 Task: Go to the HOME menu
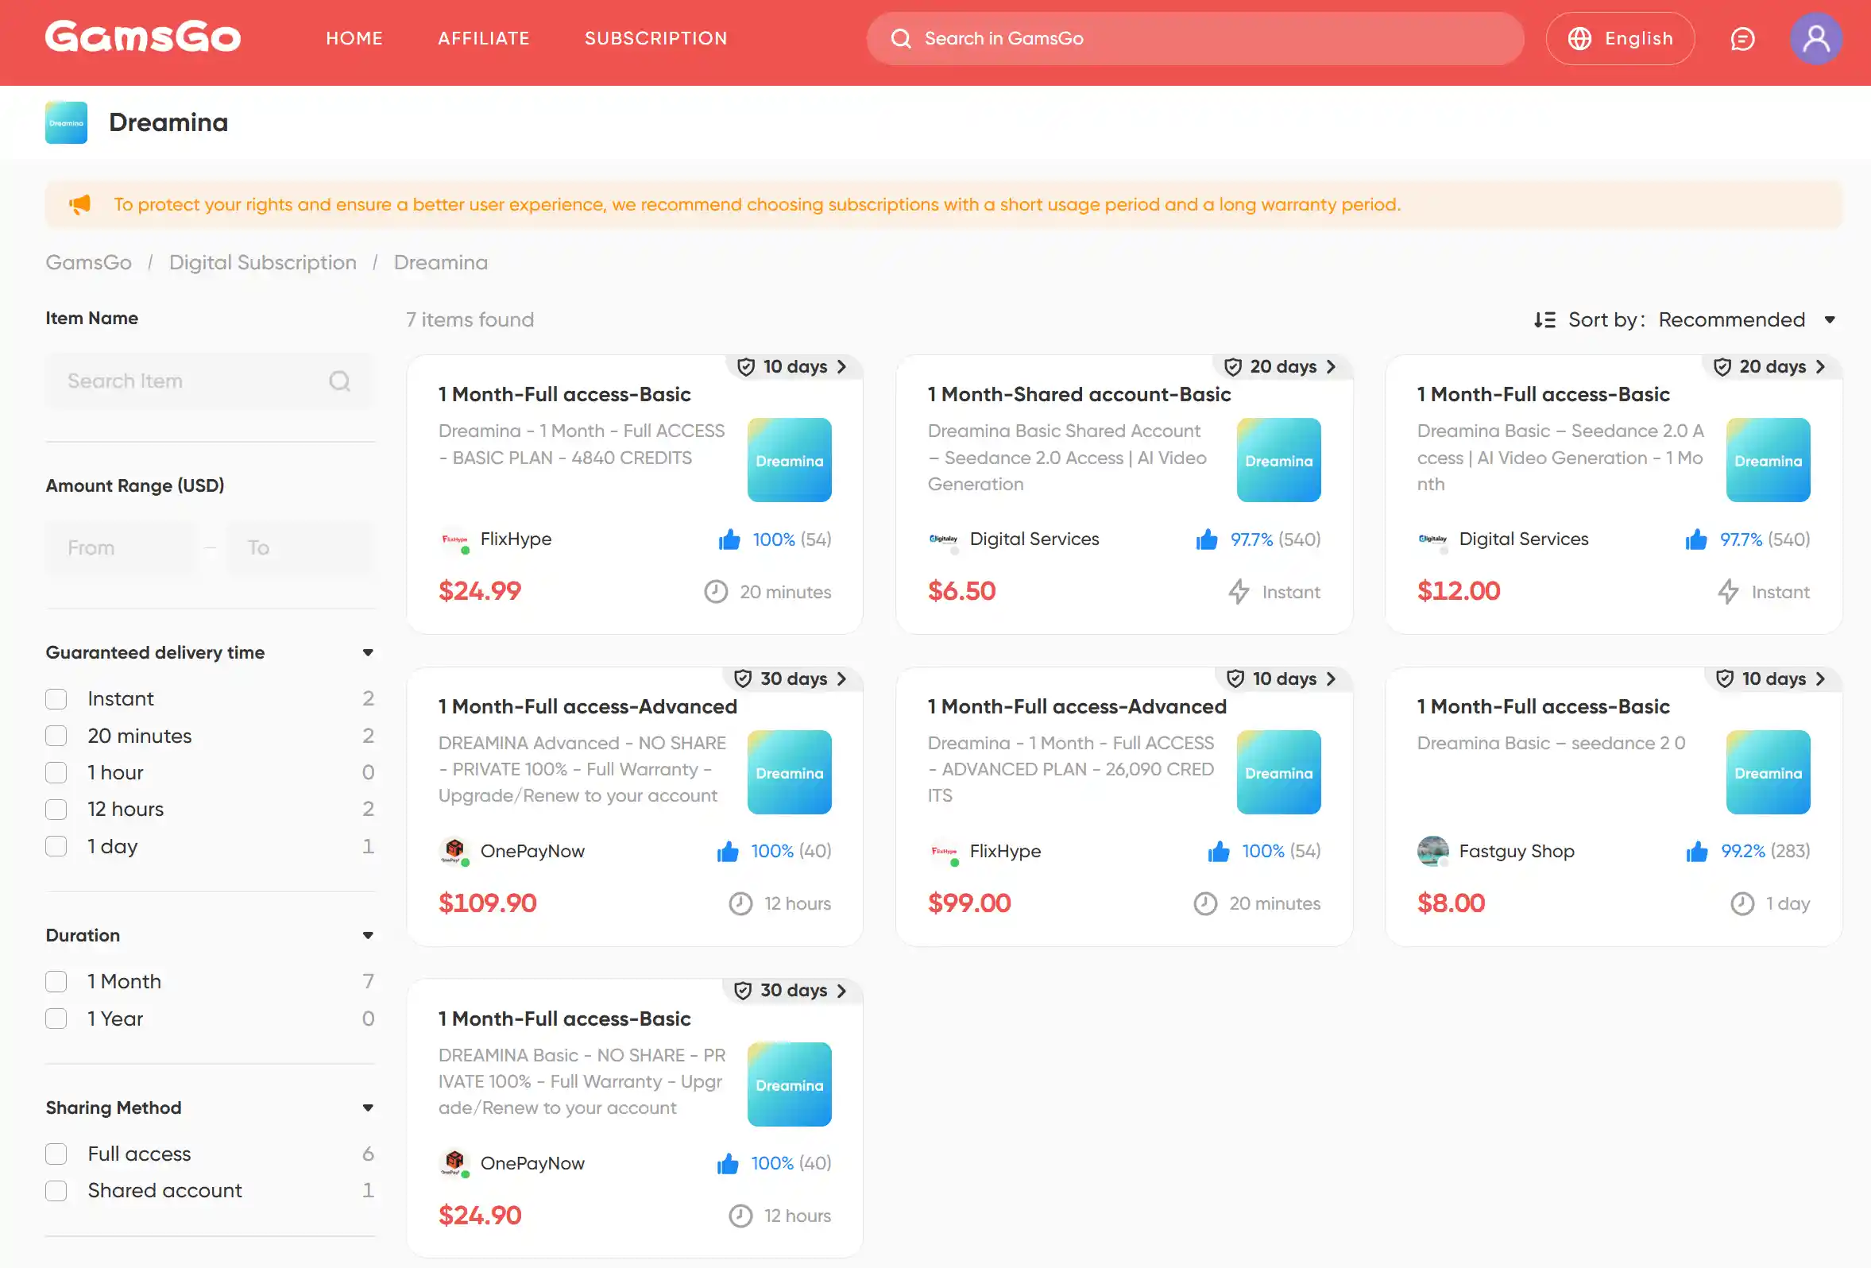[354, 39]
